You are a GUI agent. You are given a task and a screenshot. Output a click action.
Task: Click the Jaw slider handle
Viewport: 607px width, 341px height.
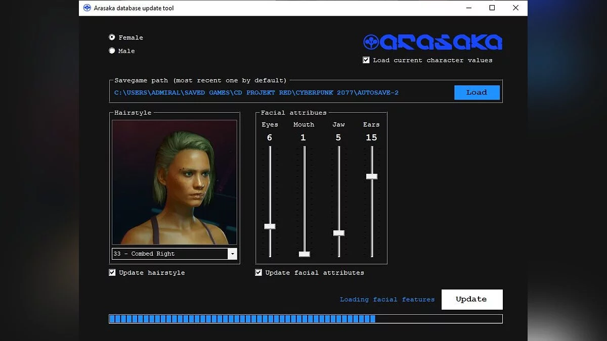(338, 233)
